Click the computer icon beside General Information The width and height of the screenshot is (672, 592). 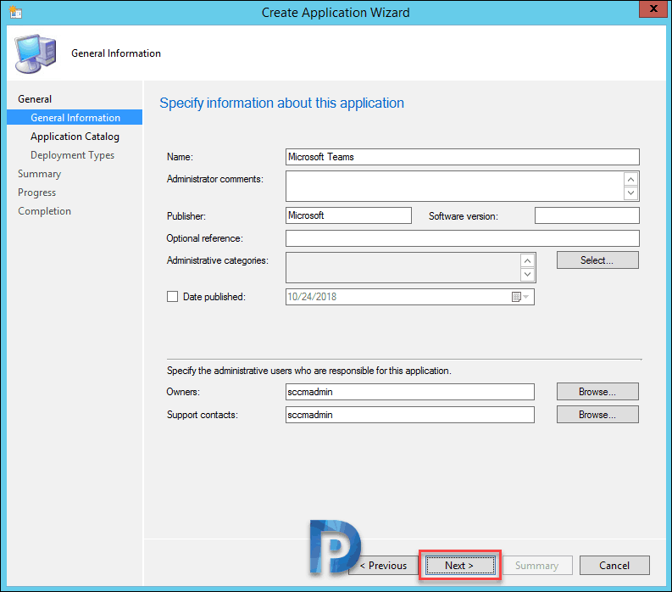36,53
